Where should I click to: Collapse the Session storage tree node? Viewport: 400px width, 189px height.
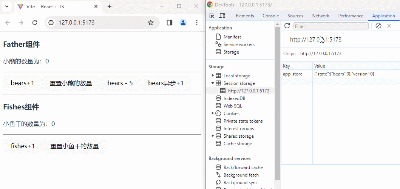tap(213, 83)
